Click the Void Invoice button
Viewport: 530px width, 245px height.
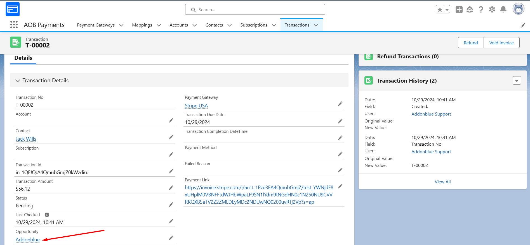501,43
